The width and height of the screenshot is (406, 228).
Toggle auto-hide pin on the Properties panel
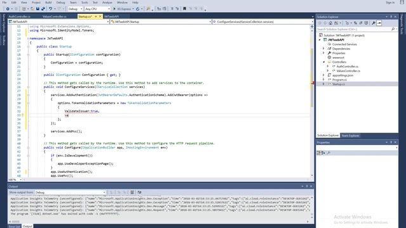pyautogui.click(x=391, y=142)
